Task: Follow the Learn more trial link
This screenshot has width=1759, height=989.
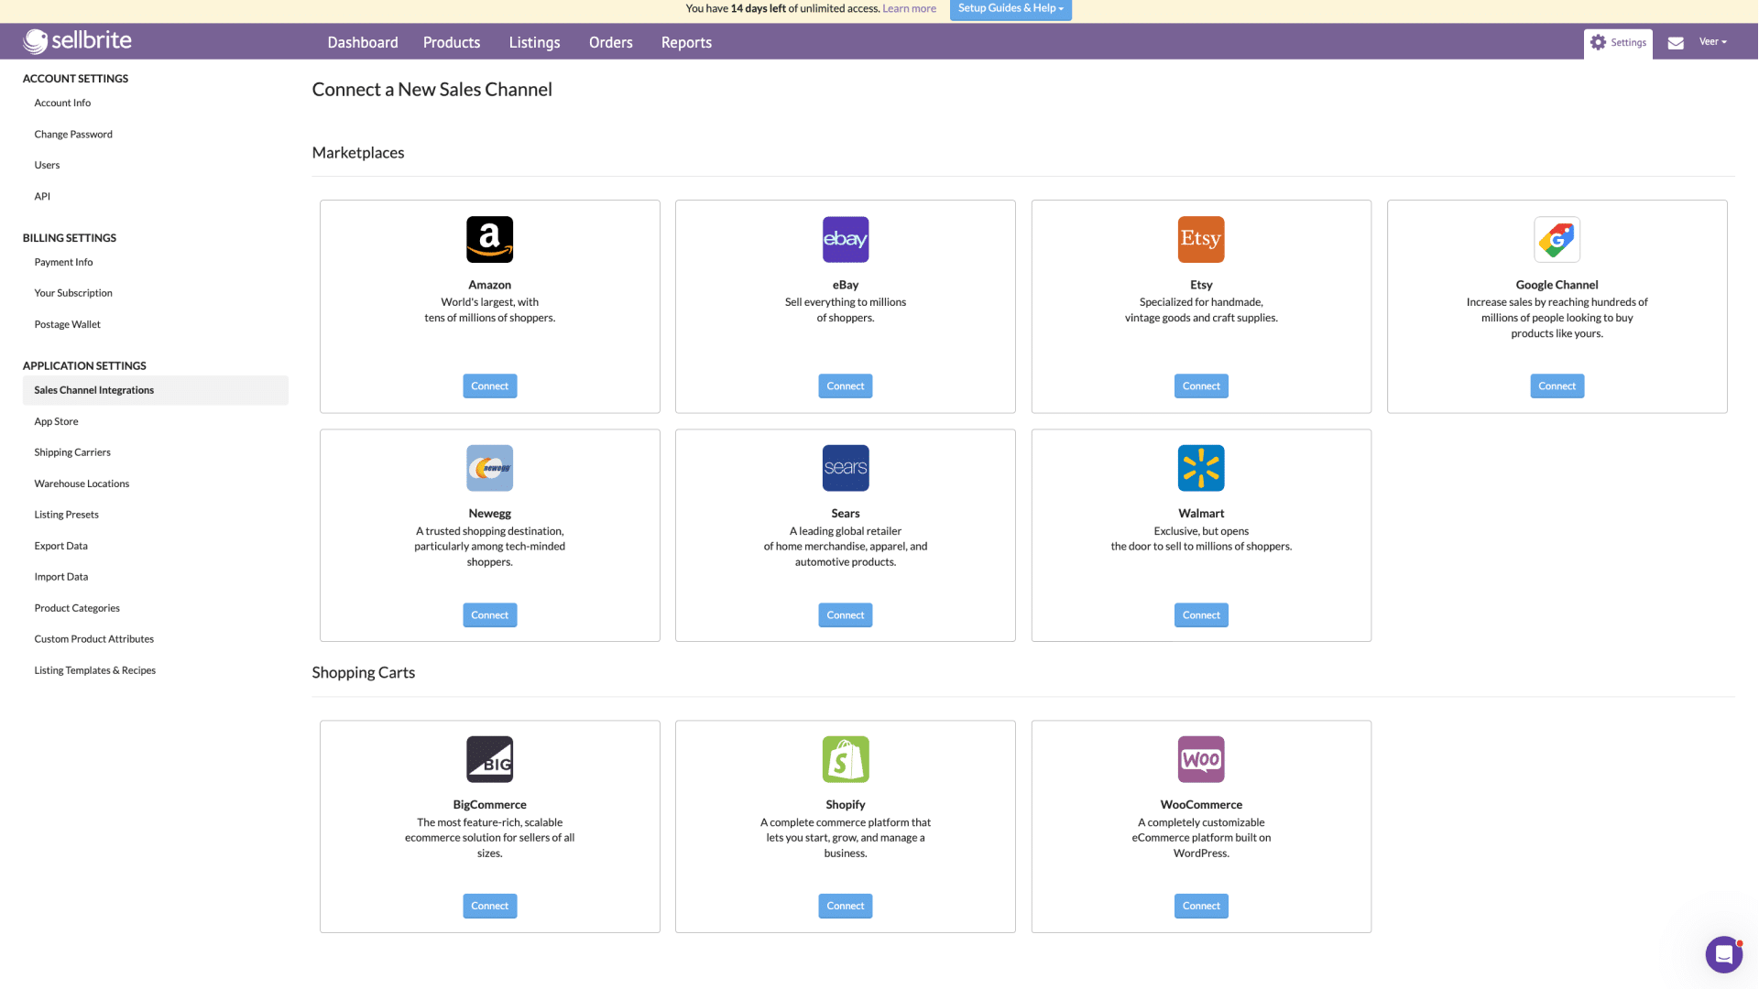Action: [x=909, y=9]
